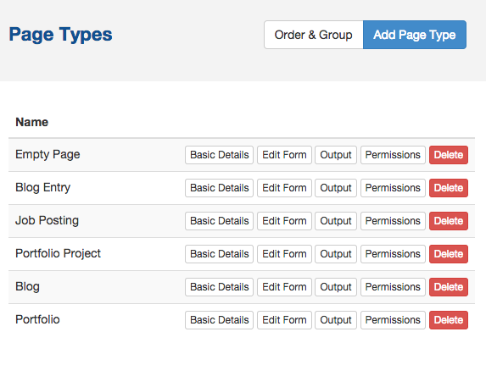486x365 pixels.
Task: Edit Form for Portfolio Project
Action: point(284,254)
